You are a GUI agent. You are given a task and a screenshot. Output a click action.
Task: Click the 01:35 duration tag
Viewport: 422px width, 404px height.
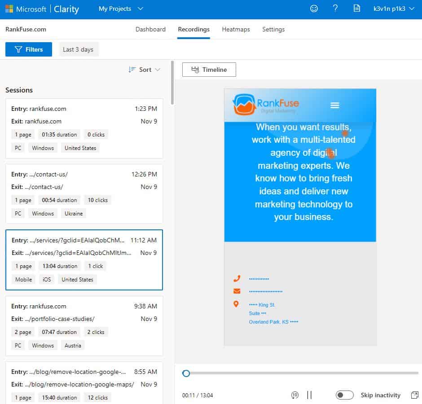click(59, 134)
